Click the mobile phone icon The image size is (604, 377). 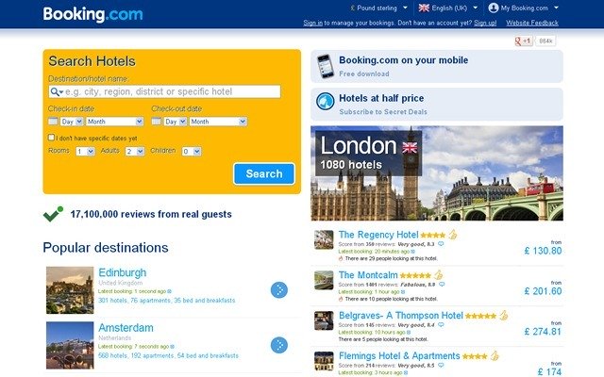(x=325, y=66)
